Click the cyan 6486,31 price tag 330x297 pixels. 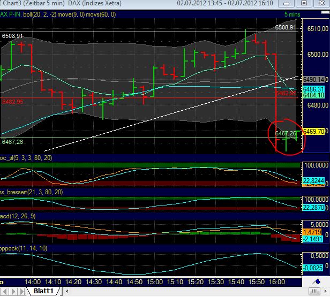point(313,89)
